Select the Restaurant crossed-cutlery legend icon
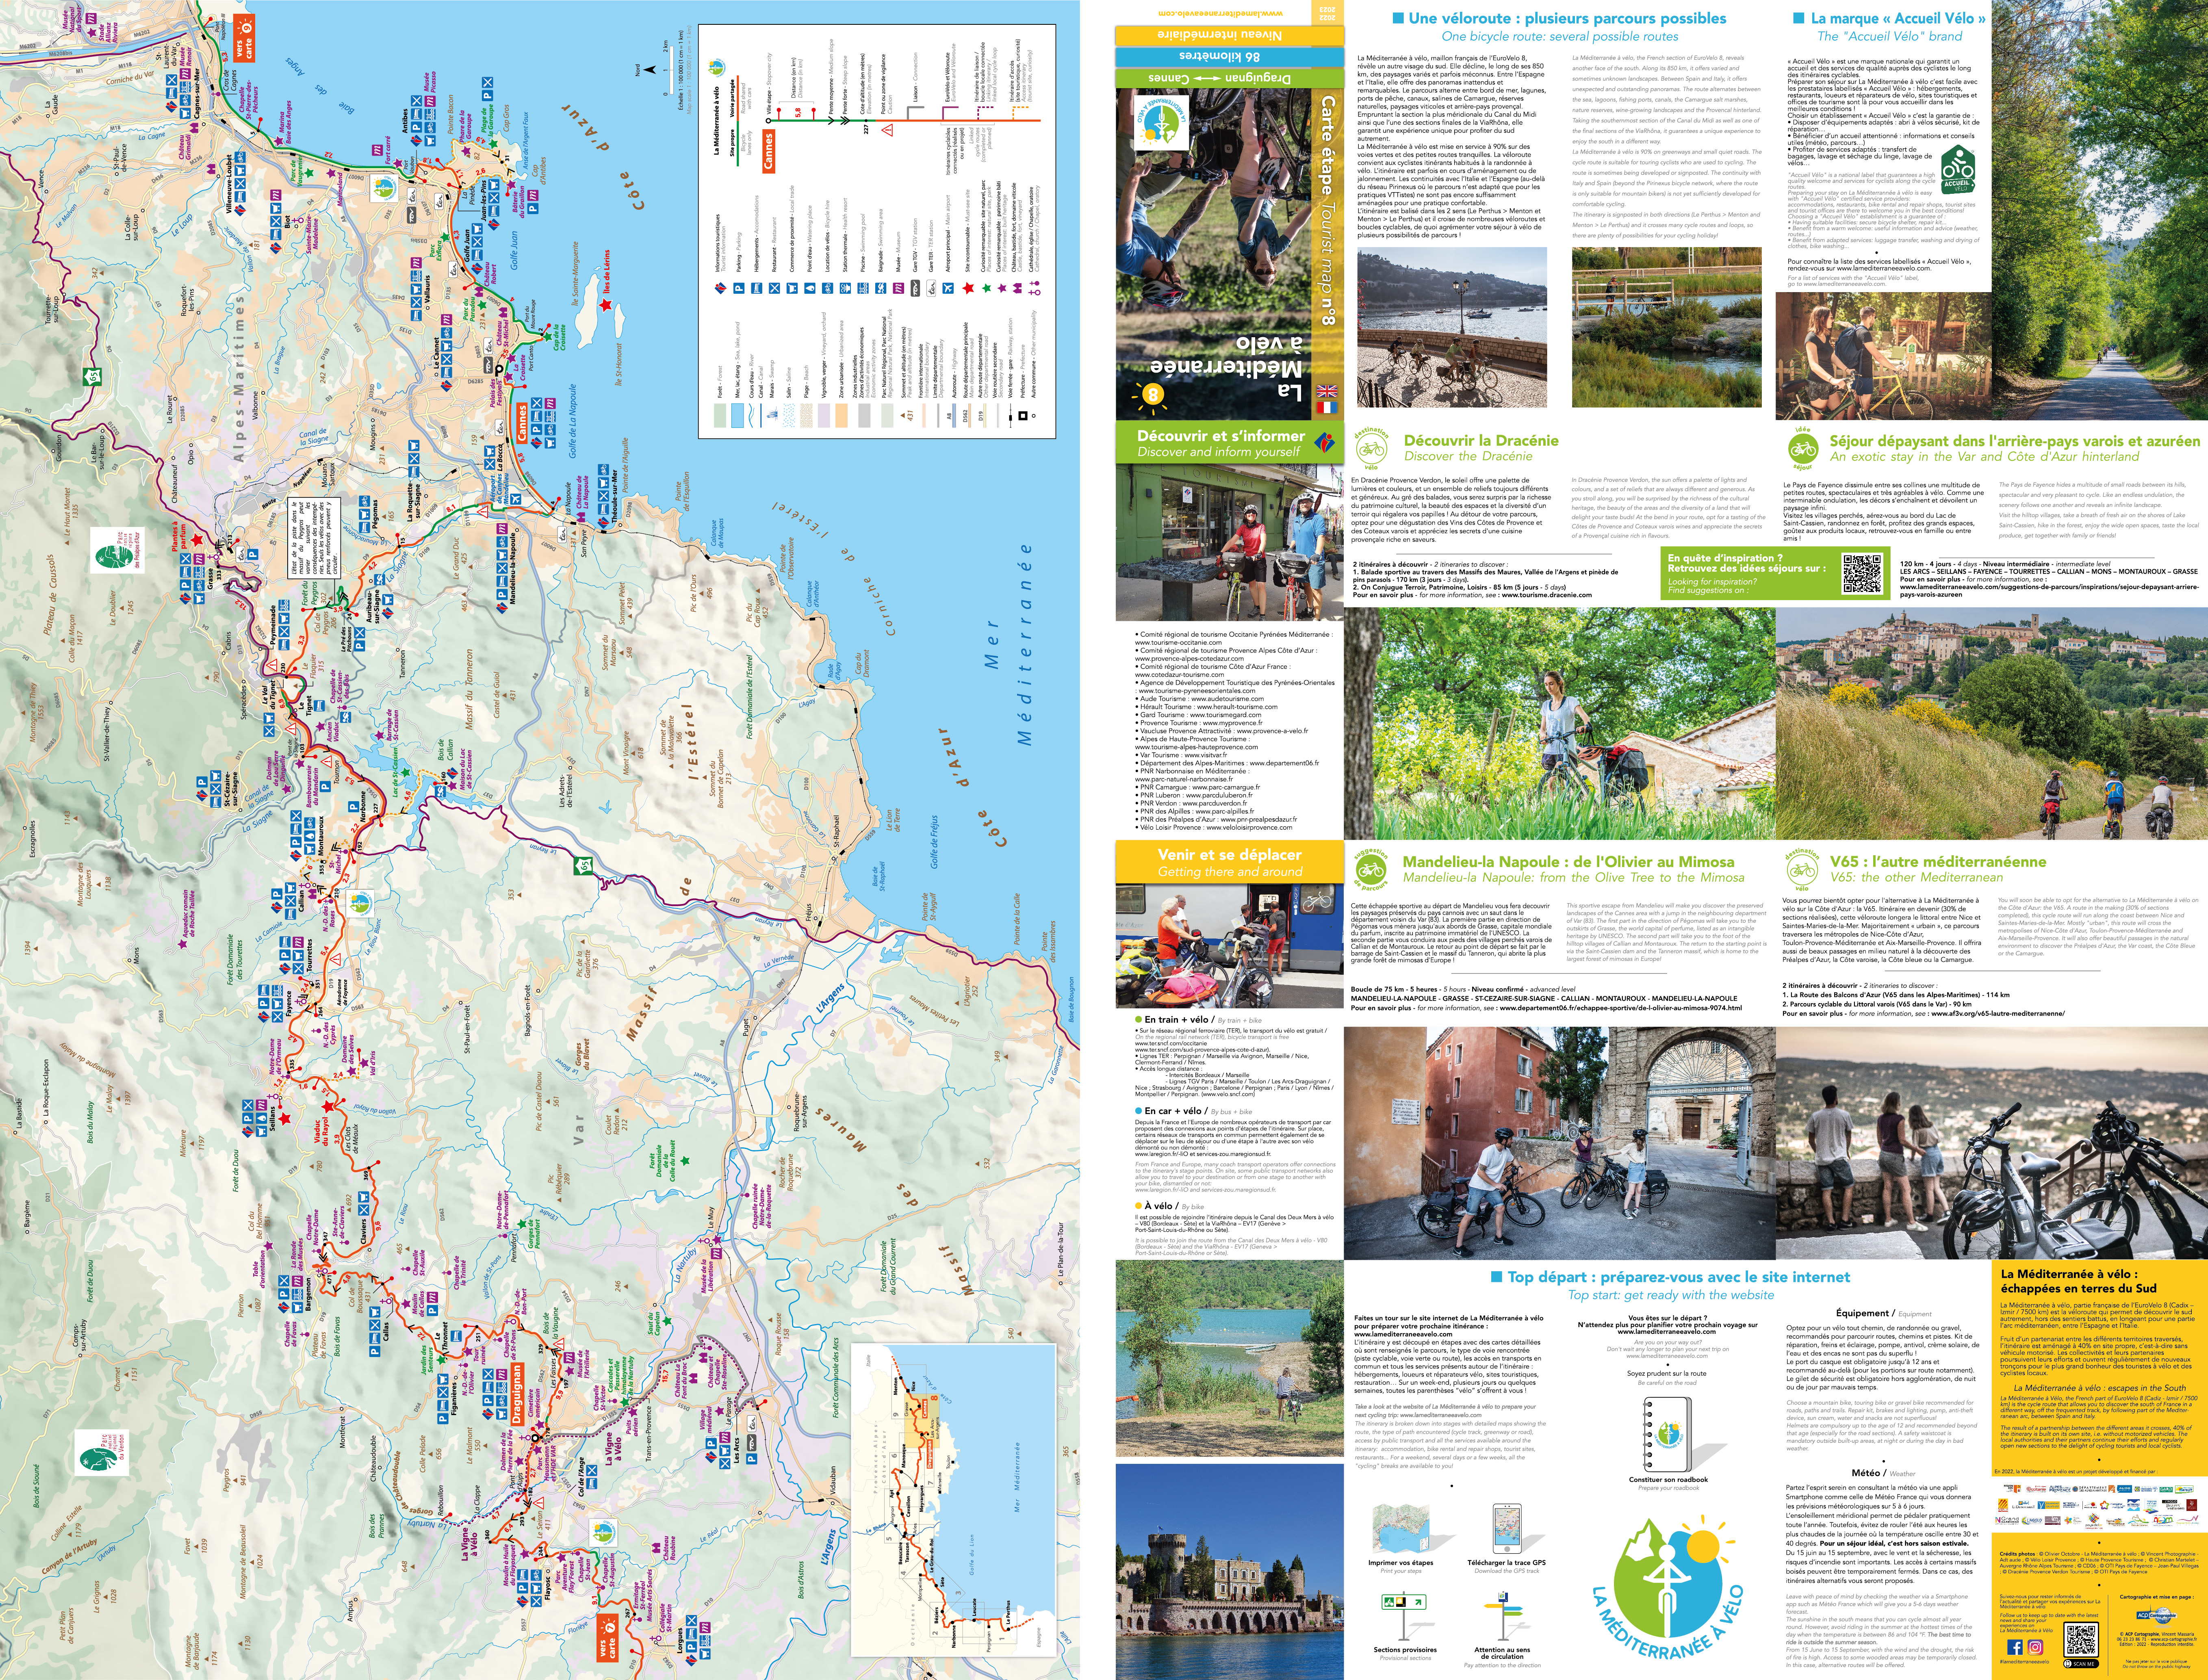This screenshot has height=1680, width=2208. click(x=774, y=289)
